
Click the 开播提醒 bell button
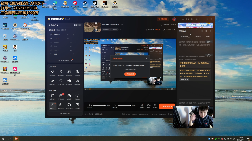[x=165, y=25]
